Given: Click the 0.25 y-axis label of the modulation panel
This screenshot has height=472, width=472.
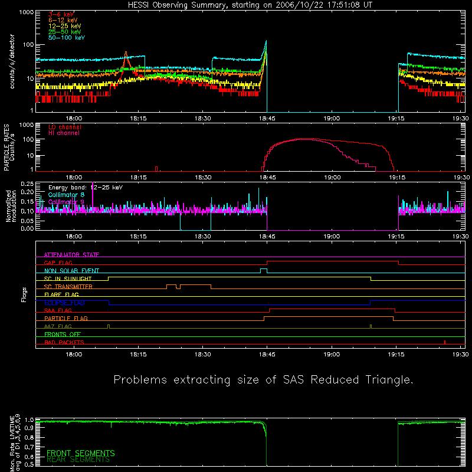Looking at the screenshot, I should (27, 184).
